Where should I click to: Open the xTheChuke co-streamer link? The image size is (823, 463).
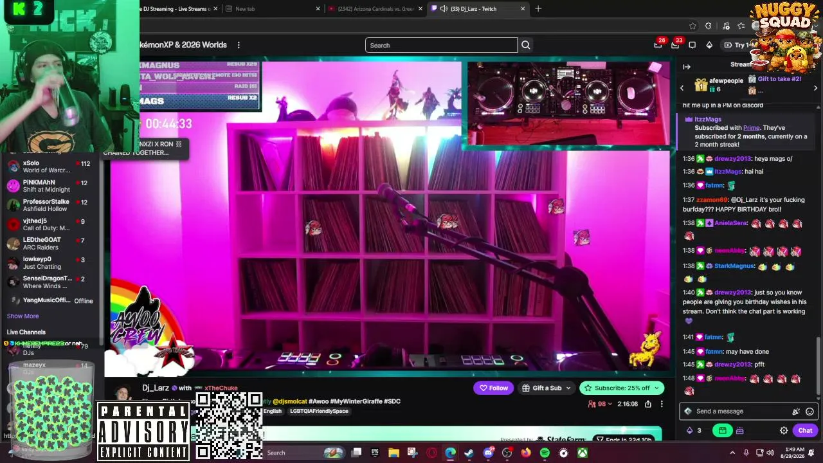tap(221, 388)
